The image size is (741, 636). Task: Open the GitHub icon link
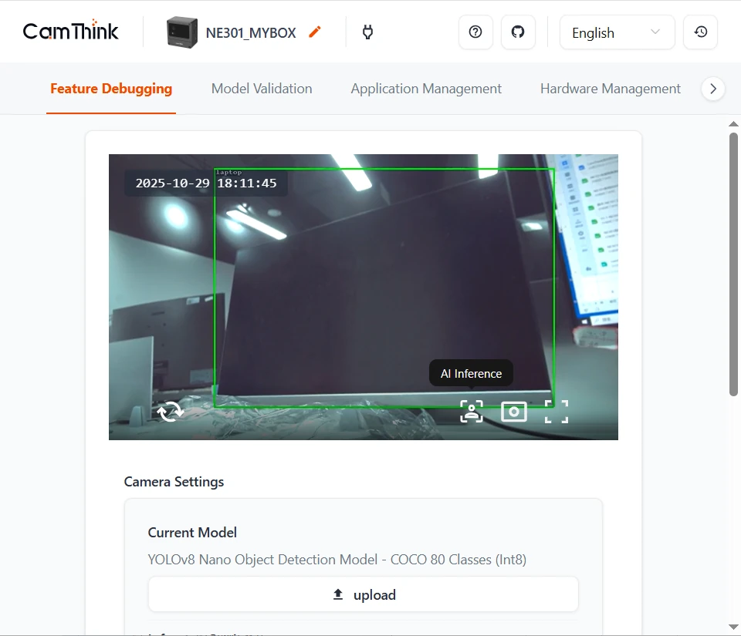518,32
